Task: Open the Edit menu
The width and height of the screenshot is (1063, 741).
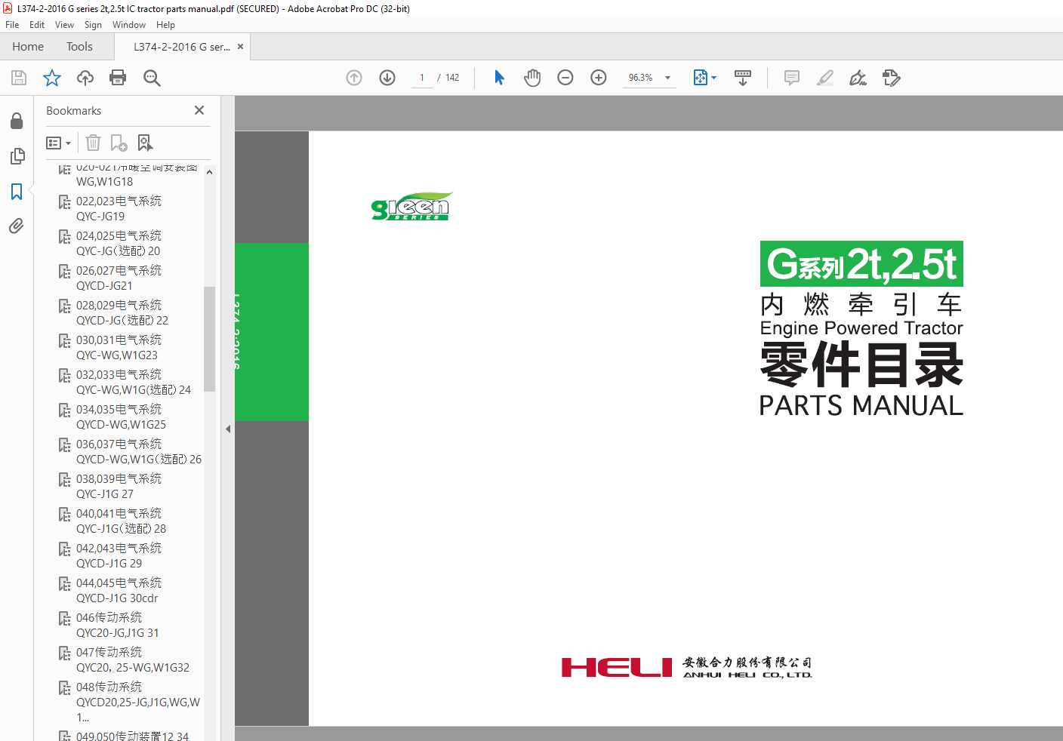Action: [37, 25]
